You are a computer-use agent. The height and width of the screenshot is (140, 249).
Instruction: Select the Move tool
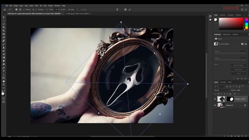(x=4, y=17)
